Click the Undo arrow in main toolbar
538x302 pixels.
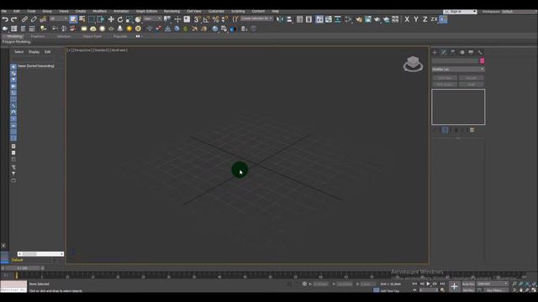(x=5, y=19)
